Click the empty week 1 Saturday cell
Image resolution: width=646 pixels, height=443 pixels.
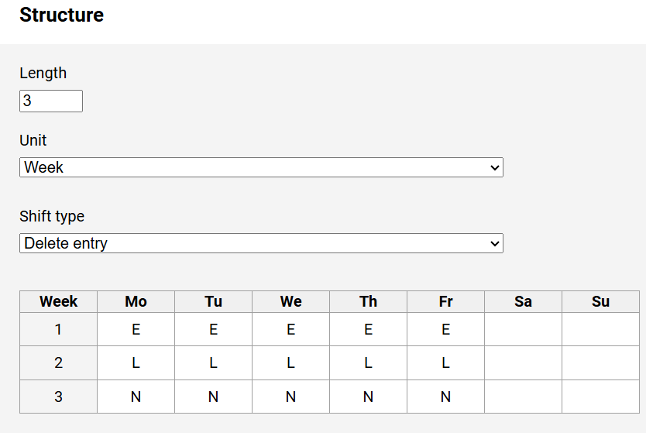(523, 329)
